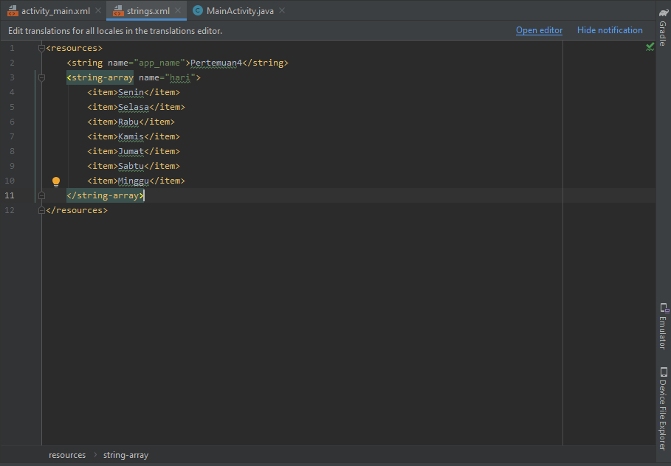Viewport: 671px width, 466px height.
Task: Collapse the resources tag fold marker on line 1
Action: 41,49
